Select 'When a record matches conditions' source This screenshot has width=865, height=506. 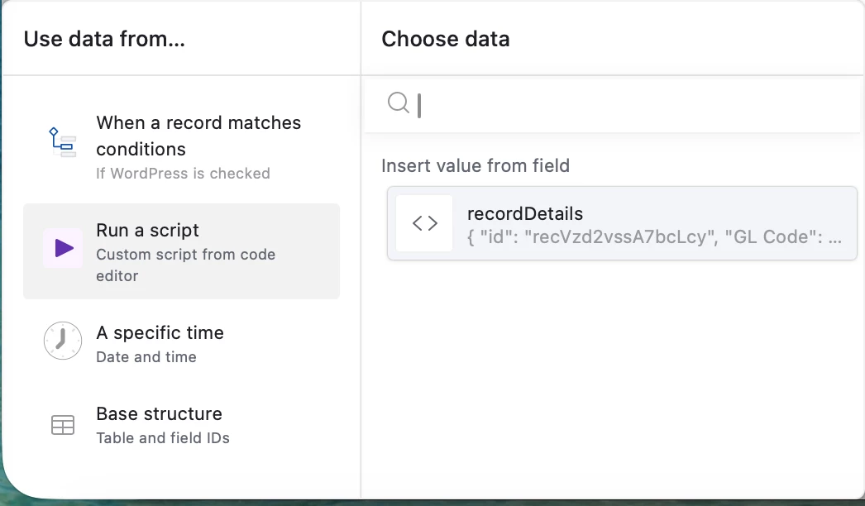tap(198, 136)
